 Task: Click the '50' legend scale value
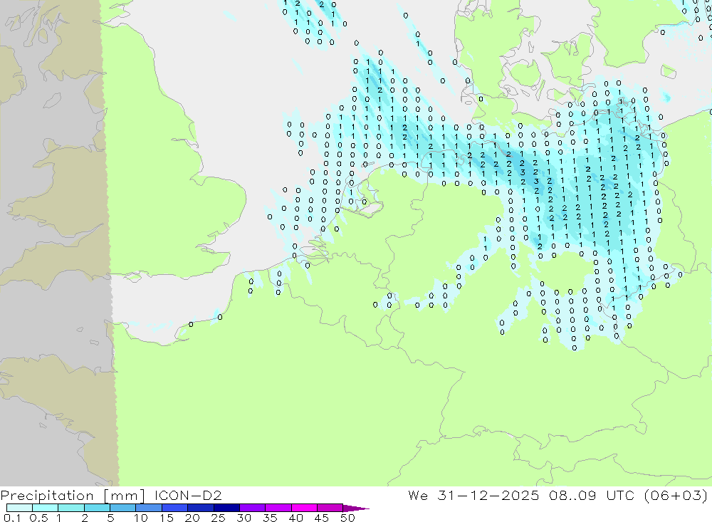347,518
